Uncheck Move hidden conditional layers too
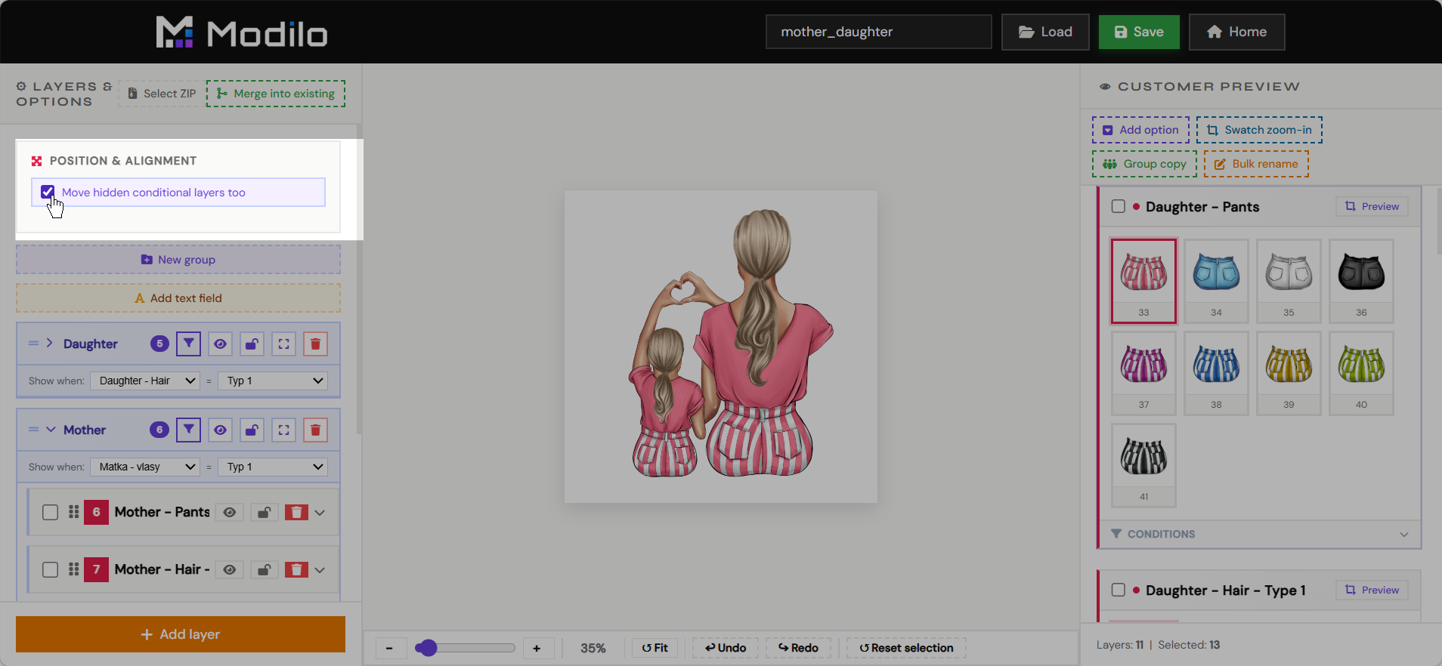Viewport: 1442px width, 666px height. click(x=48, y=192)
